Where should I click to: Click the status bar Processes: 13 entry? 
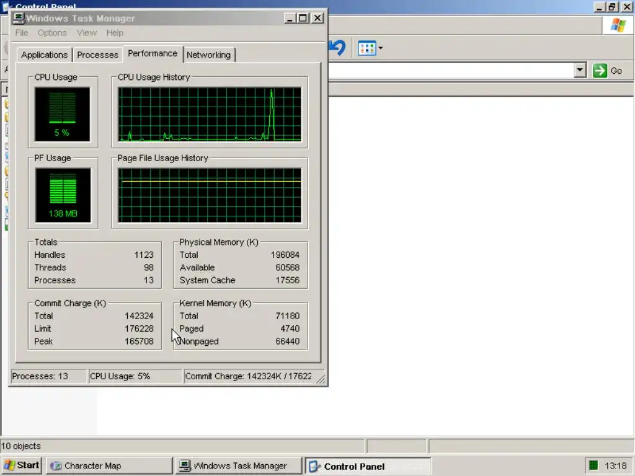(48, 376)
